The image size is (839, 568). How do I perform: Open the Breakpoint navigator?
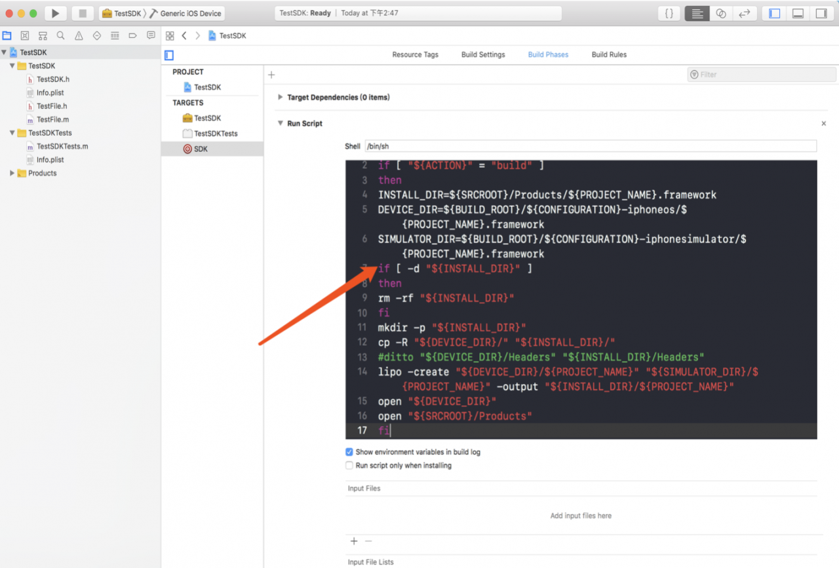coord(132,35)
